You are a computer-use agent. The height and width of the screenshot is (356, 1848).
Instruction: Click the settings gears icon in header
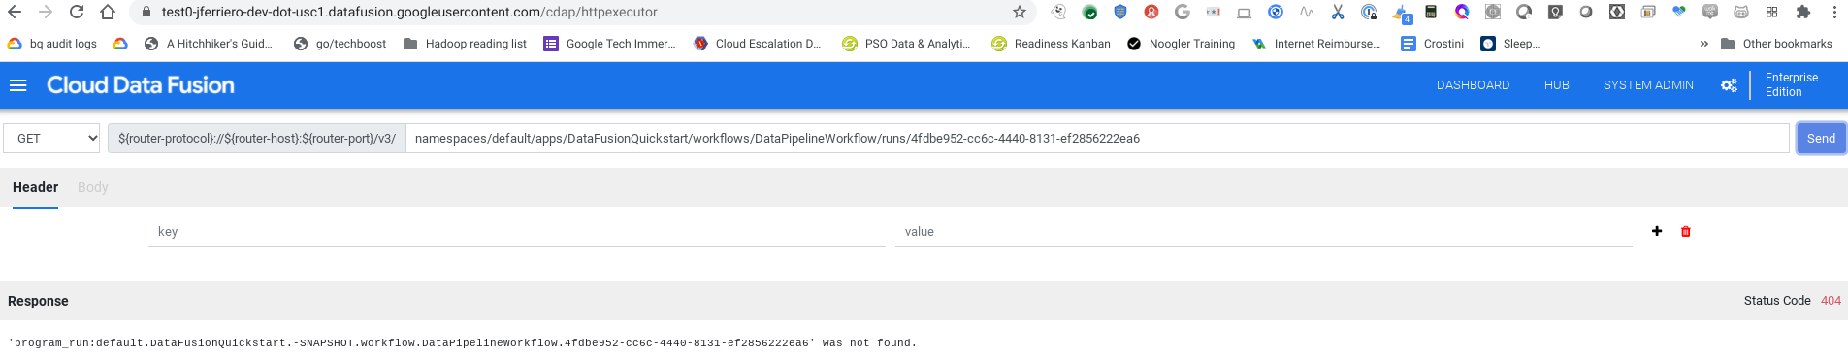pos(1729,85)
